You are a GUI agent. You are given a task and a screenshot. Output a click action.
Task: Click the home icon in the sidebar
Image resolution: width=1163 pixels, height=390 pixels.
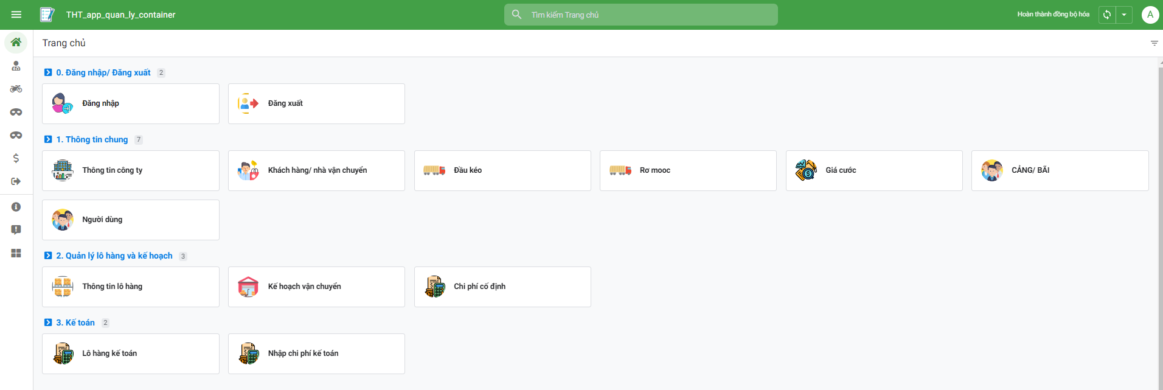[16, 43]
